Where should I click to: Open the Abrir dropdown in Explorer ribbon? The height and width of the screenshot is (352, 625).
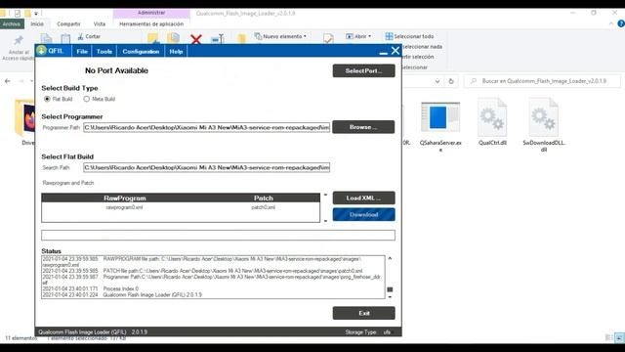coord(358,36)
